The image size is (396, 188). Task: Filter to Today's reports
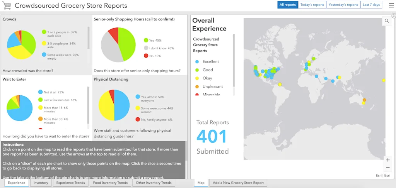(x=312, y=5)
